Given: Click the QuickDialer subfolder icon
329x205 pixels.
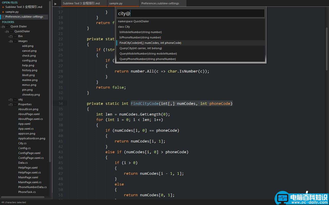Looking at the screenshot, I should click(11, 32).
